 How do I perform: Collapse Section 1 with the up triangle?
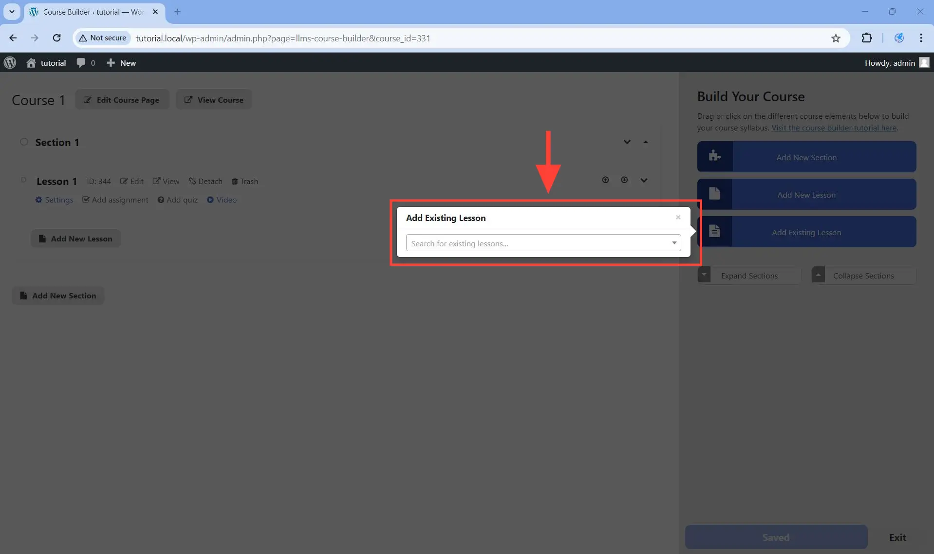click(x=646, y=142)
